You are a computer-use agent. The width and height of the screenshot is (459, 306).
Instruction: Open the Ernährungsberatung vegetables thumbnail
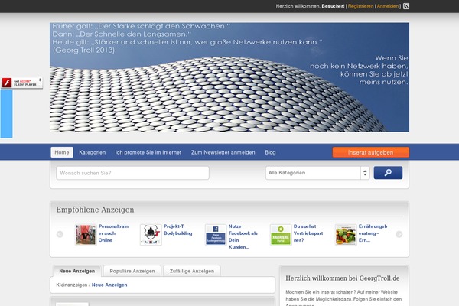[346, 235]
